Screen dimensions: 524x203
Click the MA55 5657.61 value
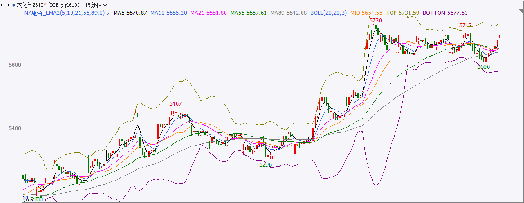click(x=249, y=13)
